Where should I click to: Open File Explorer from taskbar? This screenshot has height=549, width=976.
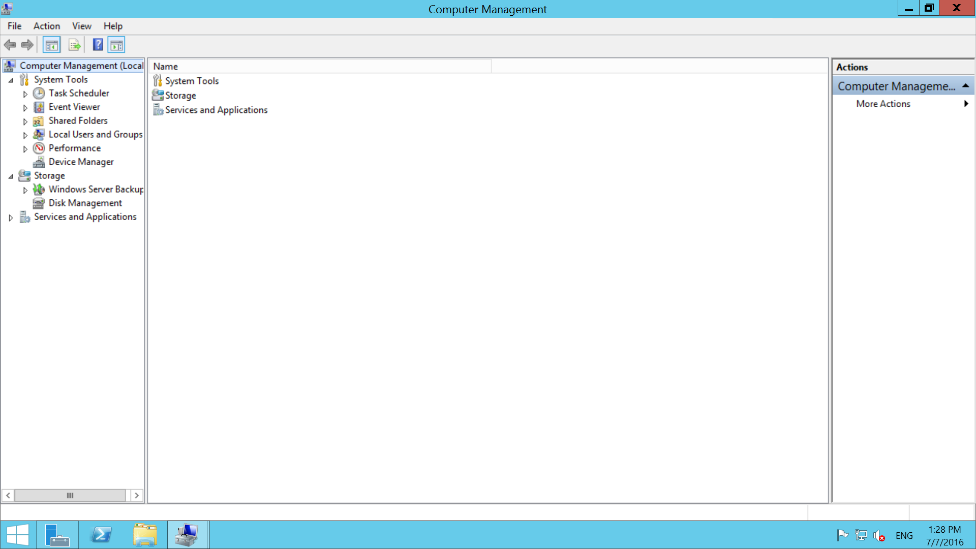click(145, 535)
